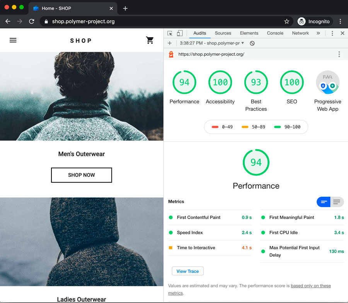
Task: Switch metrics to compact bar view
Action: click(323, 202)
